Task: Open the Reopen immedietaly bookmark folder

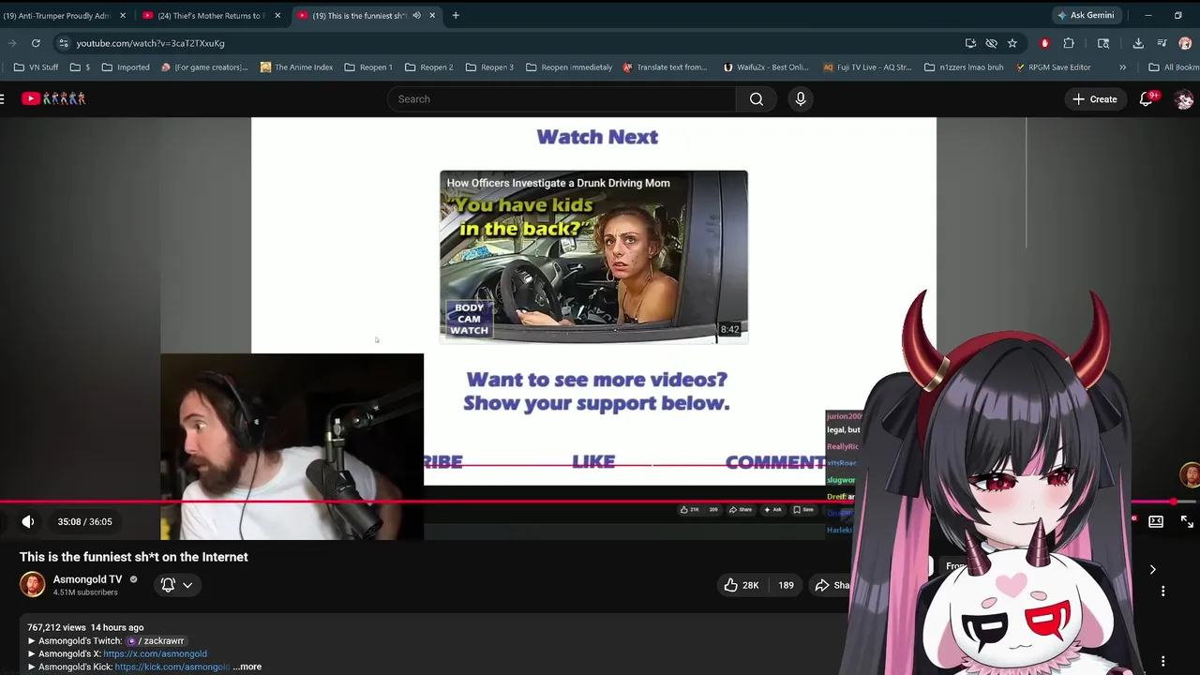Action: 569,67
